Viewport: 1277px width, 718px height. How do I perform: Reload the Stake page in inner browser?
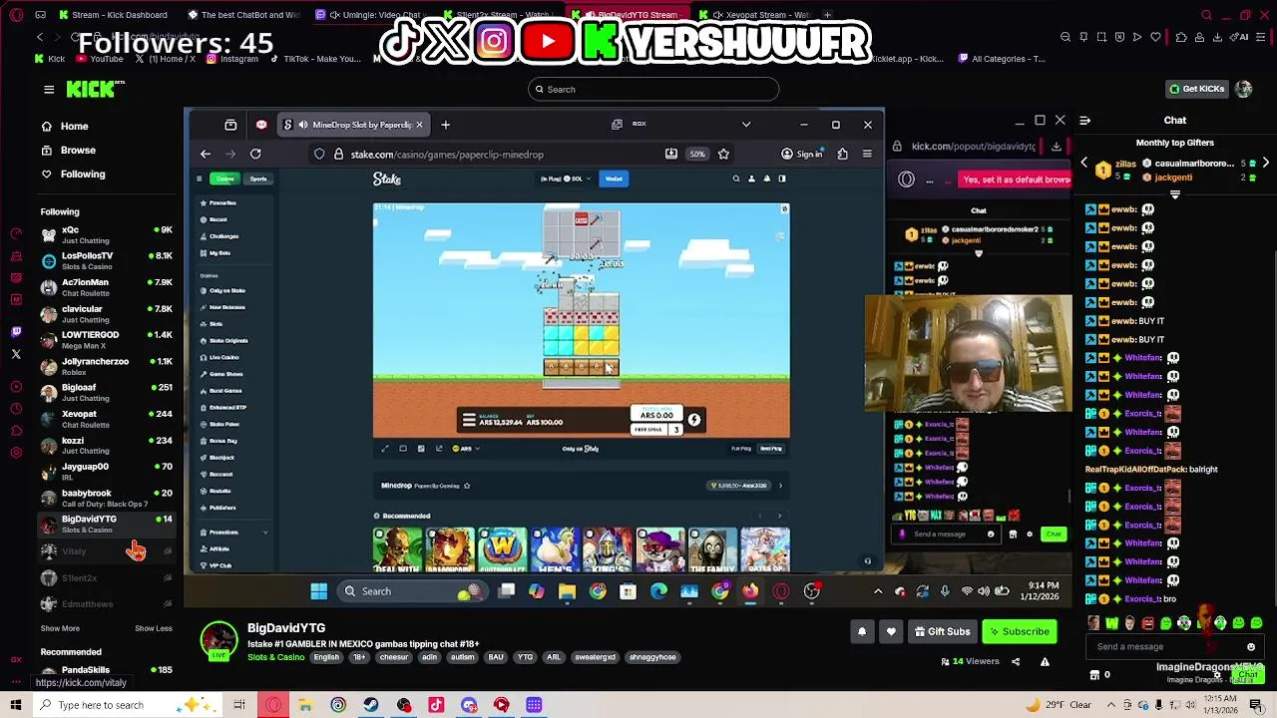255,155
